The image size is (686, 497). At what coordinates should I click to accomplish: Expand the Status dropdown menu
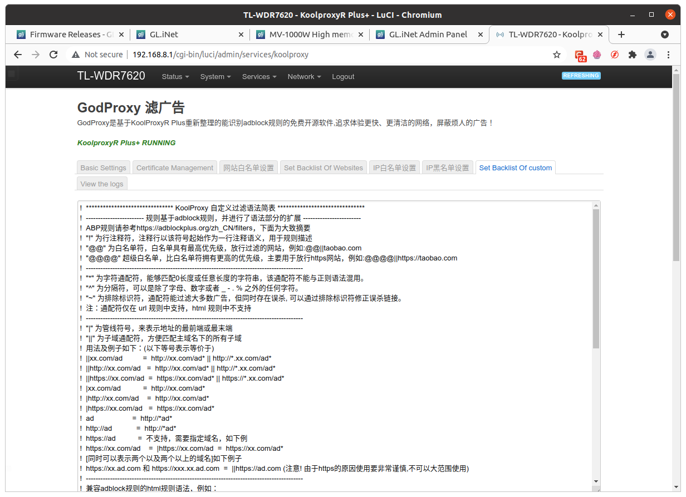click(x=175, y=77)
